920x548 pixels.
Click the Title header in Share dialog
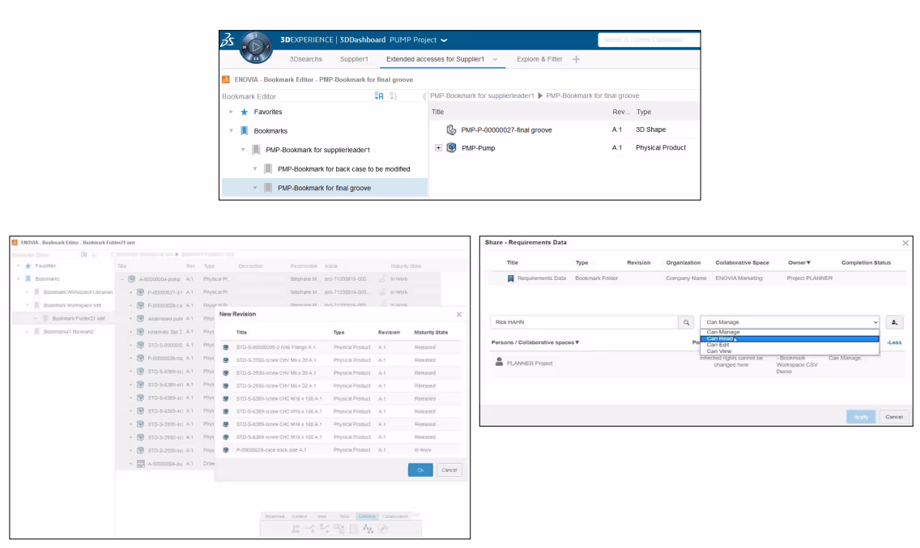pos(512,263)
